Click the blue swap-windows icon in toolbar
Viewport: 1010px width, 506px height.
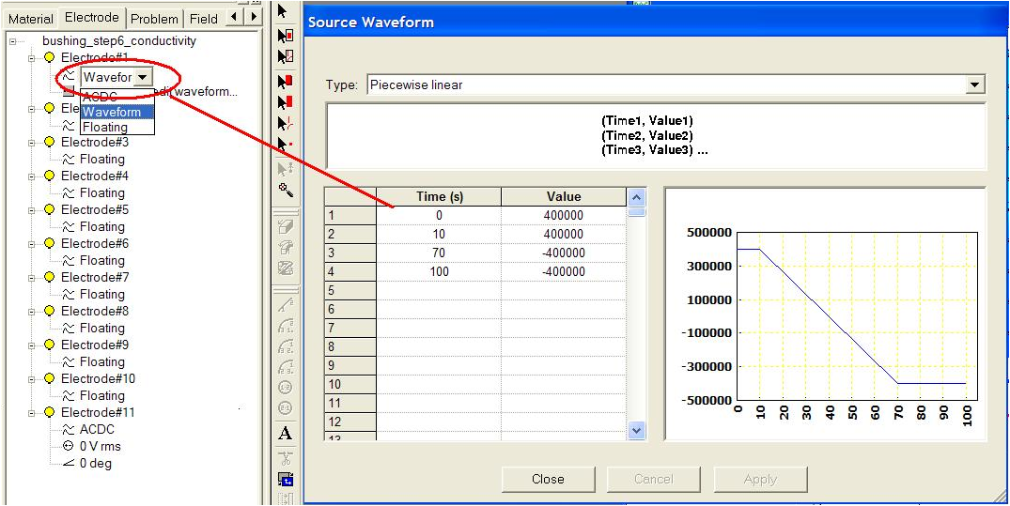click(286, 479)
